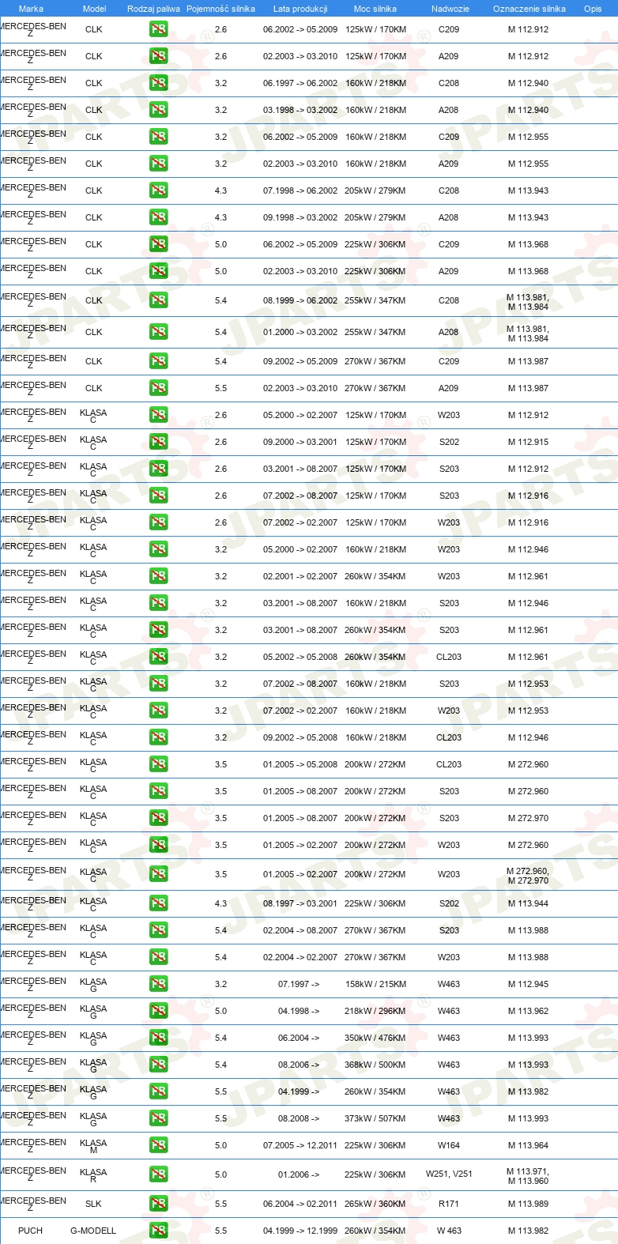Image resolution: width=618 pixels, height=1244 pixels.
Task: Click petrol icon in CLK 4.3 A208 row
Action: (x=158, y=218)
